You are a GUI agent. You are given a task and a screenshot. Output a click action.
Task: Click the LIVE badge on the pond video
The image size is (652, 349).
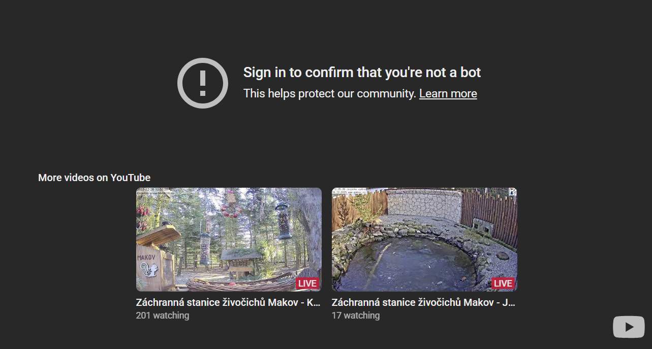[503, 283]
